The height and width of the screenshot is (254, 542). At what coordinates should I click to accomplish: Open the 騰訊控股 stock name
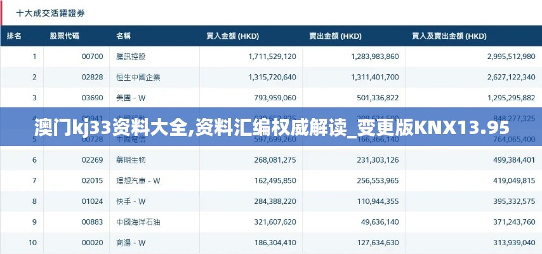pos(131,57)
